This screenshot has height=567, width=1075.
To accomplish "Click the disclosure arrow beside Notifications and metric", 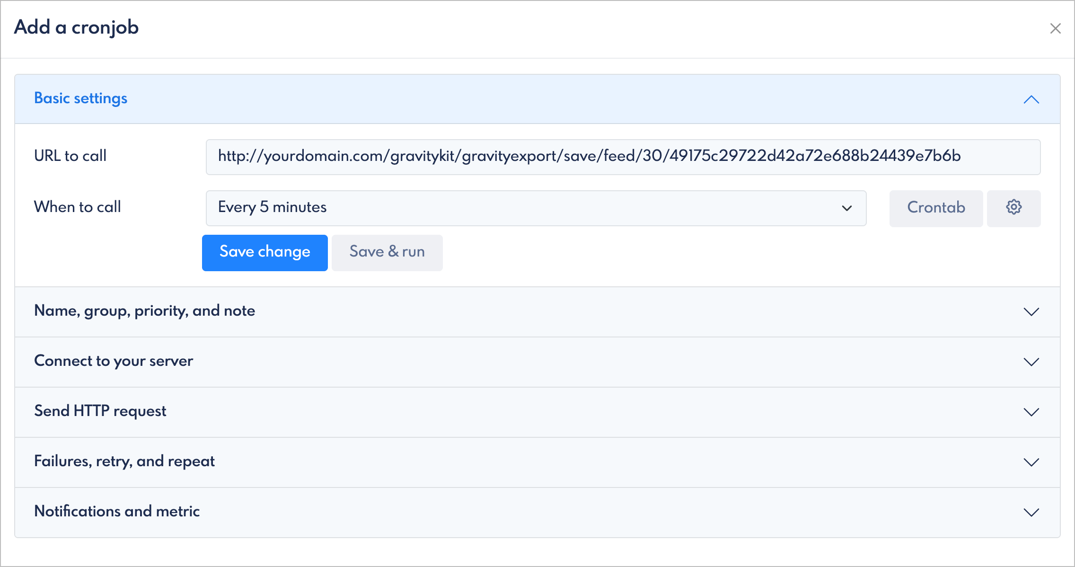I will point(1031,512).
